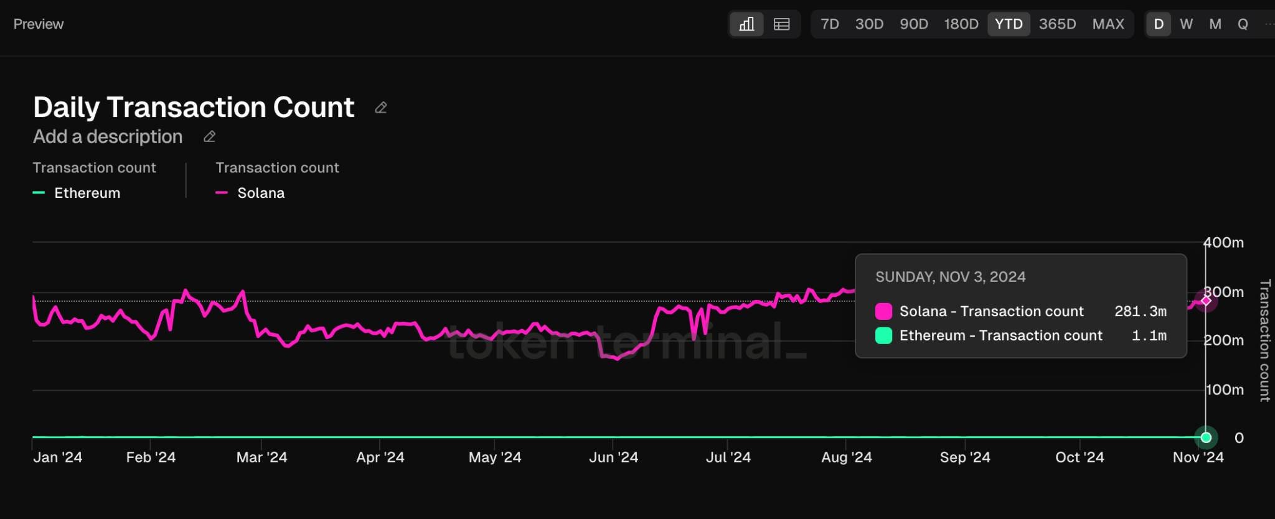Set weekly granularity W
Viewport: 1275px width, 519px height.
pos(1187,24)
